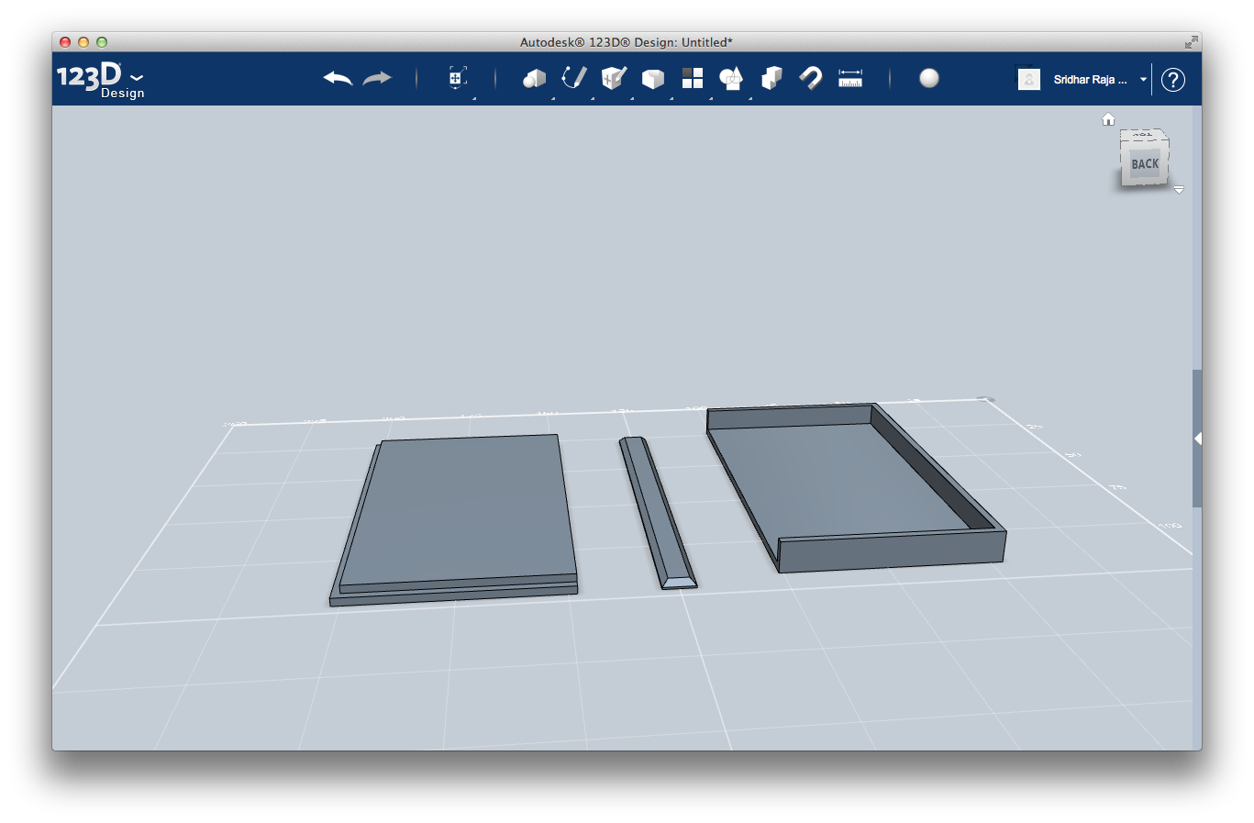The width and height of the screenshot is (1254, 823).
Task: Activate the Snap tool
Action: (810, 78)
